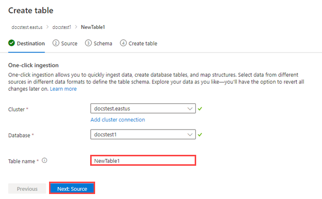Open the Add cluster connection link
Viewport: 322px width, 199px height.
(x=118, y=120)
